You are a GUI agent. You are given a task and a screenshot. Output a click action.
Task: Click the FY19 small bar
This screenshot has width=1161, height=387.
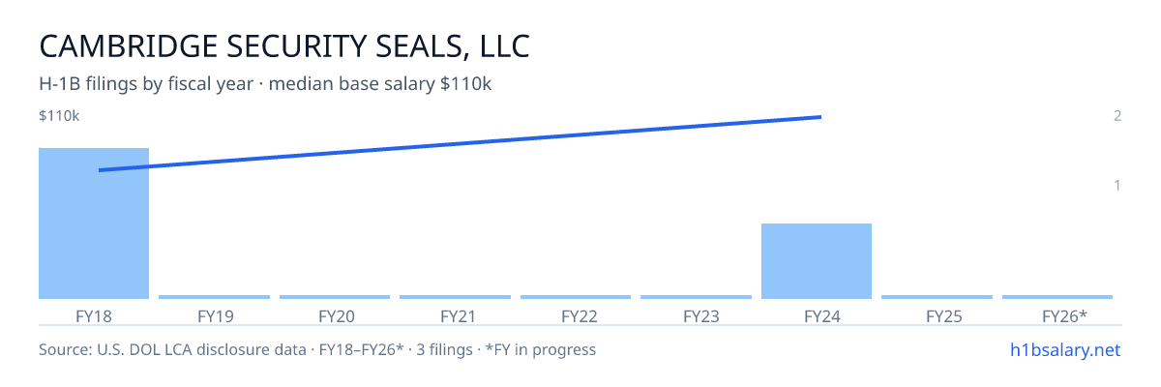click(x=214, y=297)
